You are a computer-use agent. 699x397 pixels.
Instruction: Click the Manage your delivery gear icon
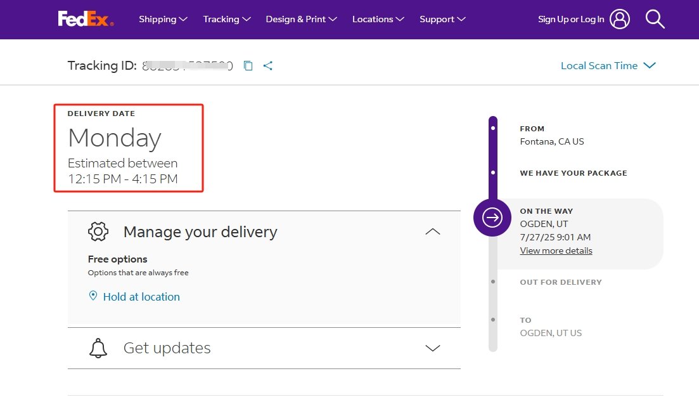pos(98,231)
